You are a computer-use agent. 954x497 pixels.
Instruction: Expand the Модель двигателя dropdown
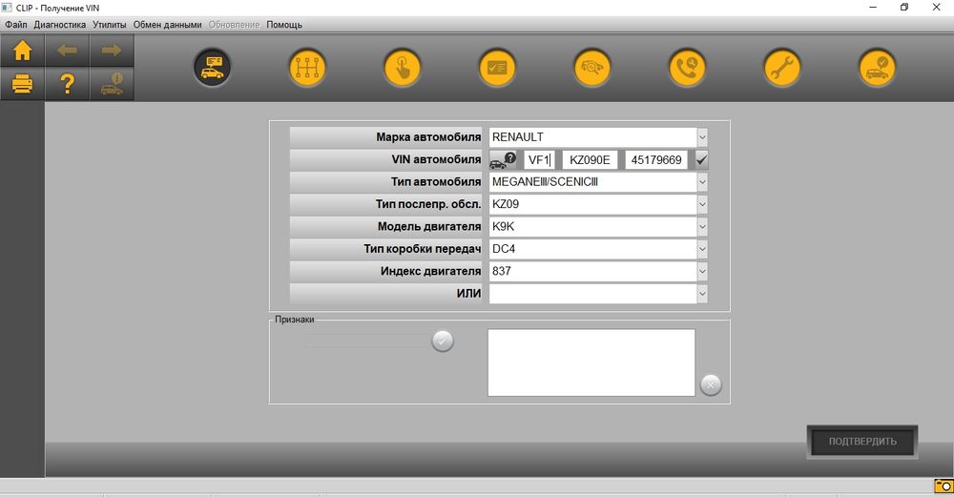pos(702,226)
